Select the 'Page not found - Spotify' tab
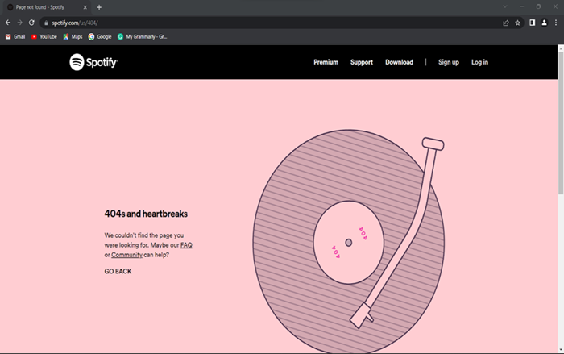Screen dimensions: 564x354 (x=47, y=7)
